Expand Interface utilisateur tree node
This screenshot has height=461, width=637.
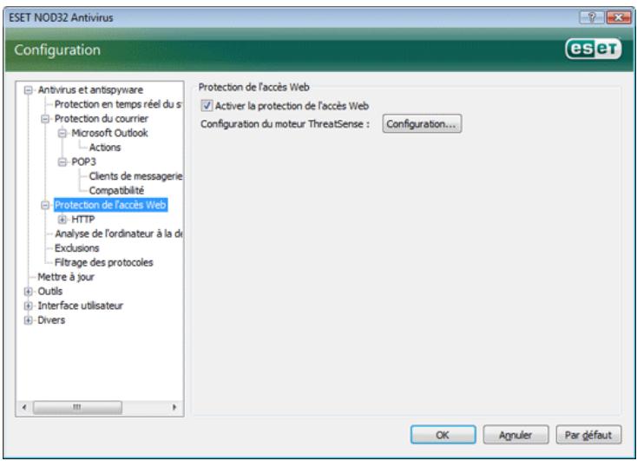(28, 306)
